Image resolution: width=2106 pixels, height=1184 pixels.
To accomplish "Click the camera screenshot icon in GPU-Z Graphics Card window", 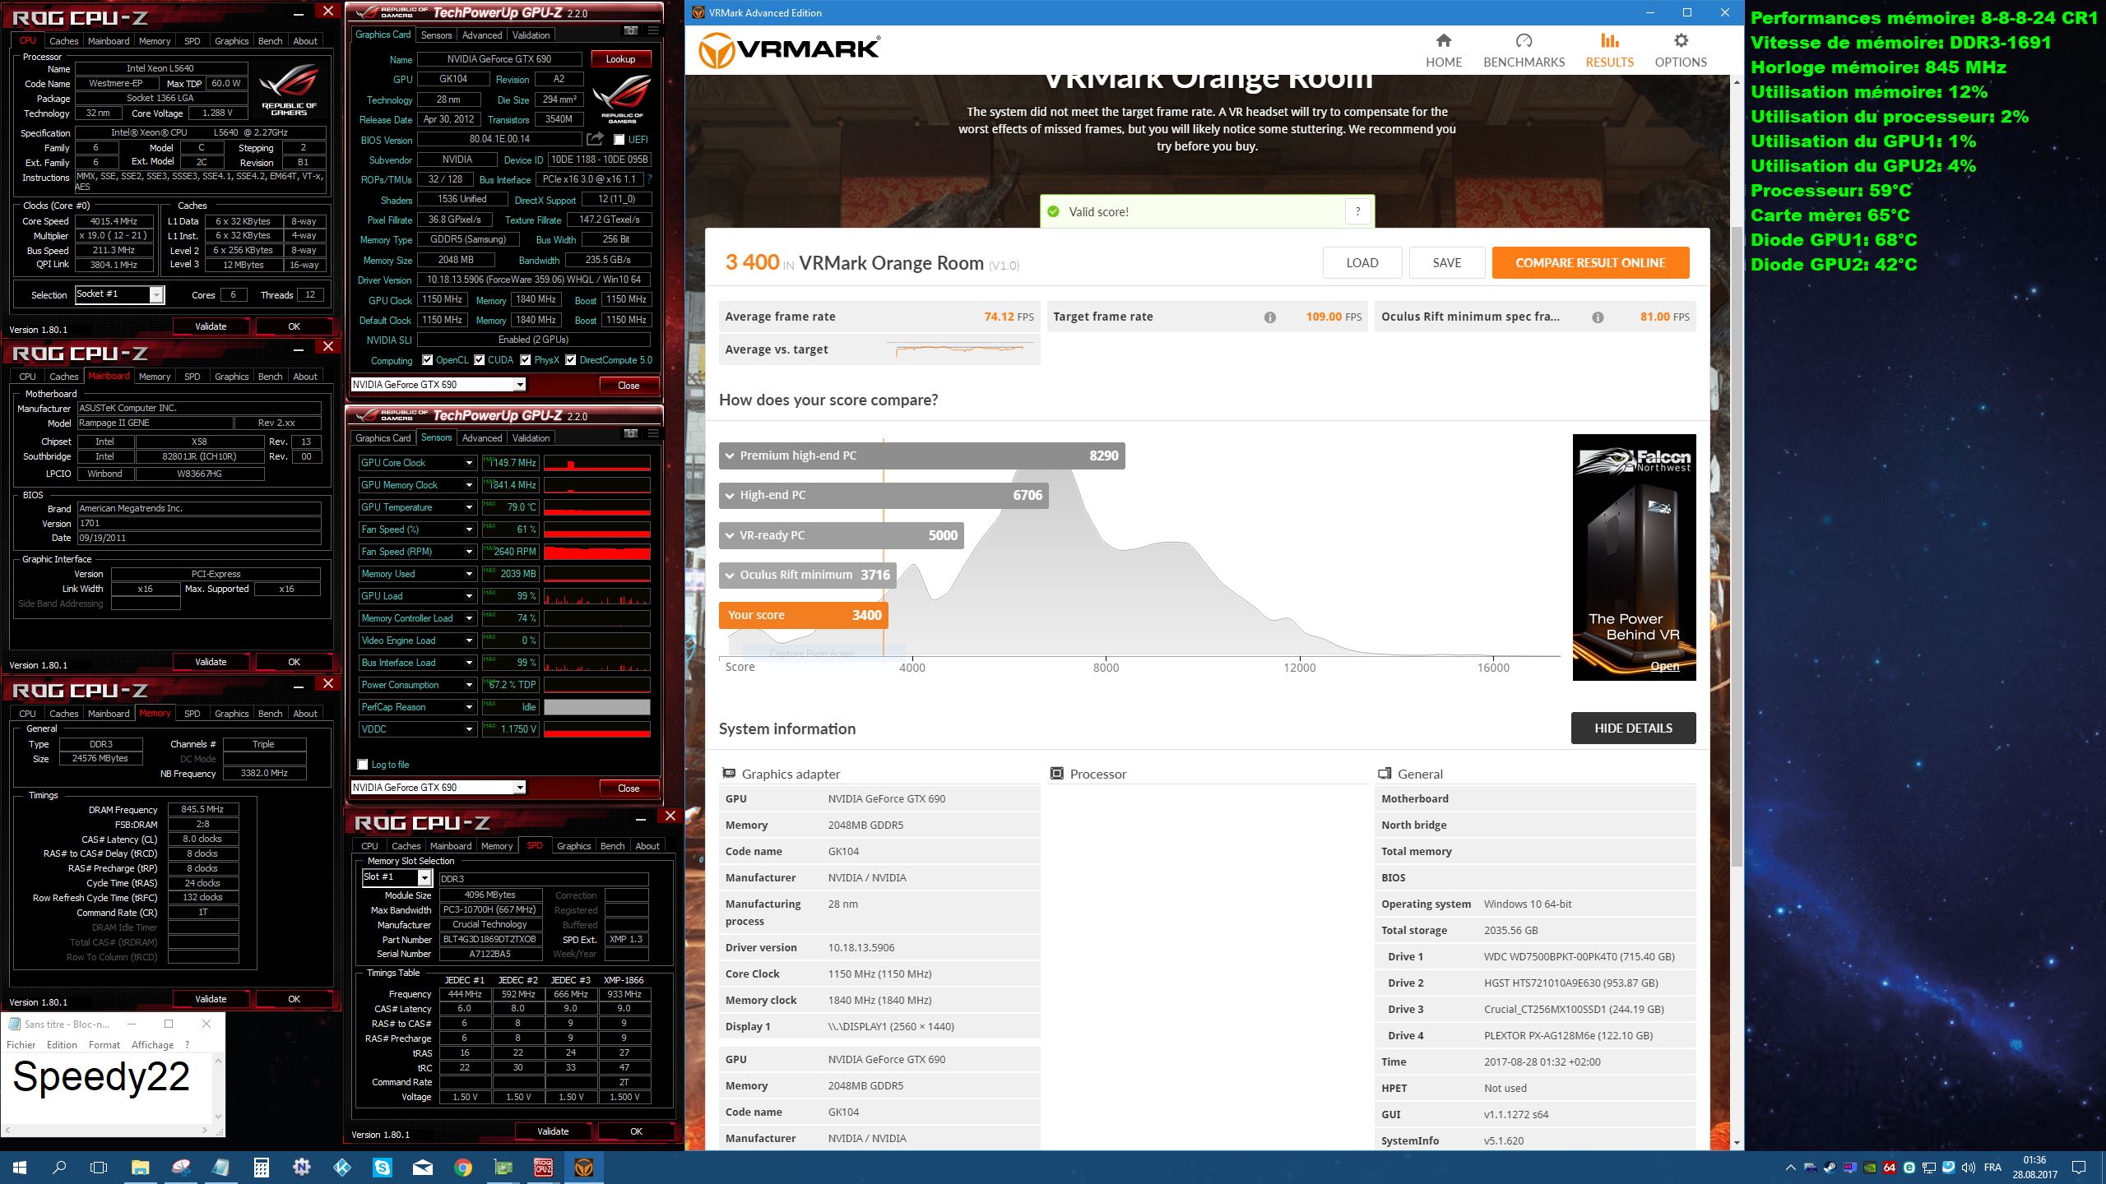I will click(x=631, y=30).
